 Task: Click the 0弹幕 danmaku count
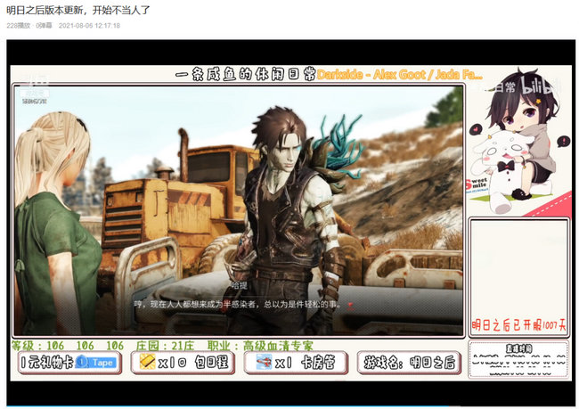click(x=44, y=26)
